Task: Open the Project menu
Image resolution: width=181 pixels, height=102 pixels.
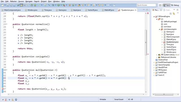Action: pyautogui.click(x=44, y=1)
